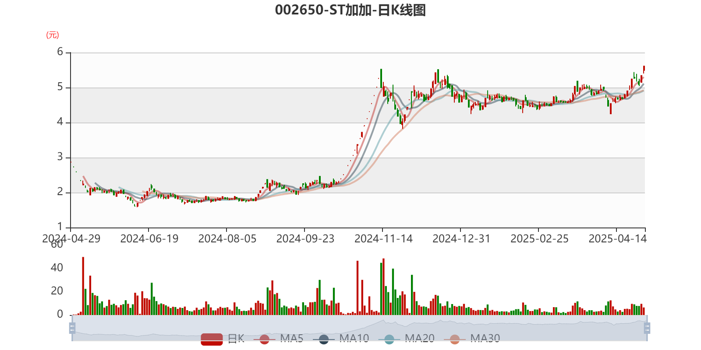Viewport: 701px width, 350px height.
Task: Click the tallest red volume bar in early May
Action: (x=83, y=286)
